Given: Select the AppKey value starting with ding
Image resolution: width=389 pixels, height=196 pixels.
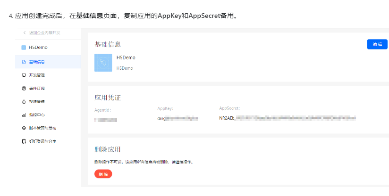Looking at the screenshot, I should click(178, 119).
